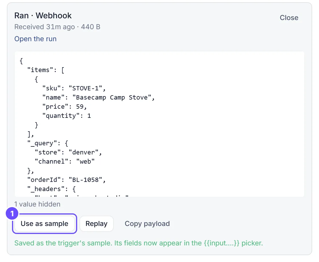Copy payload to clipboard

click(147, 223)
